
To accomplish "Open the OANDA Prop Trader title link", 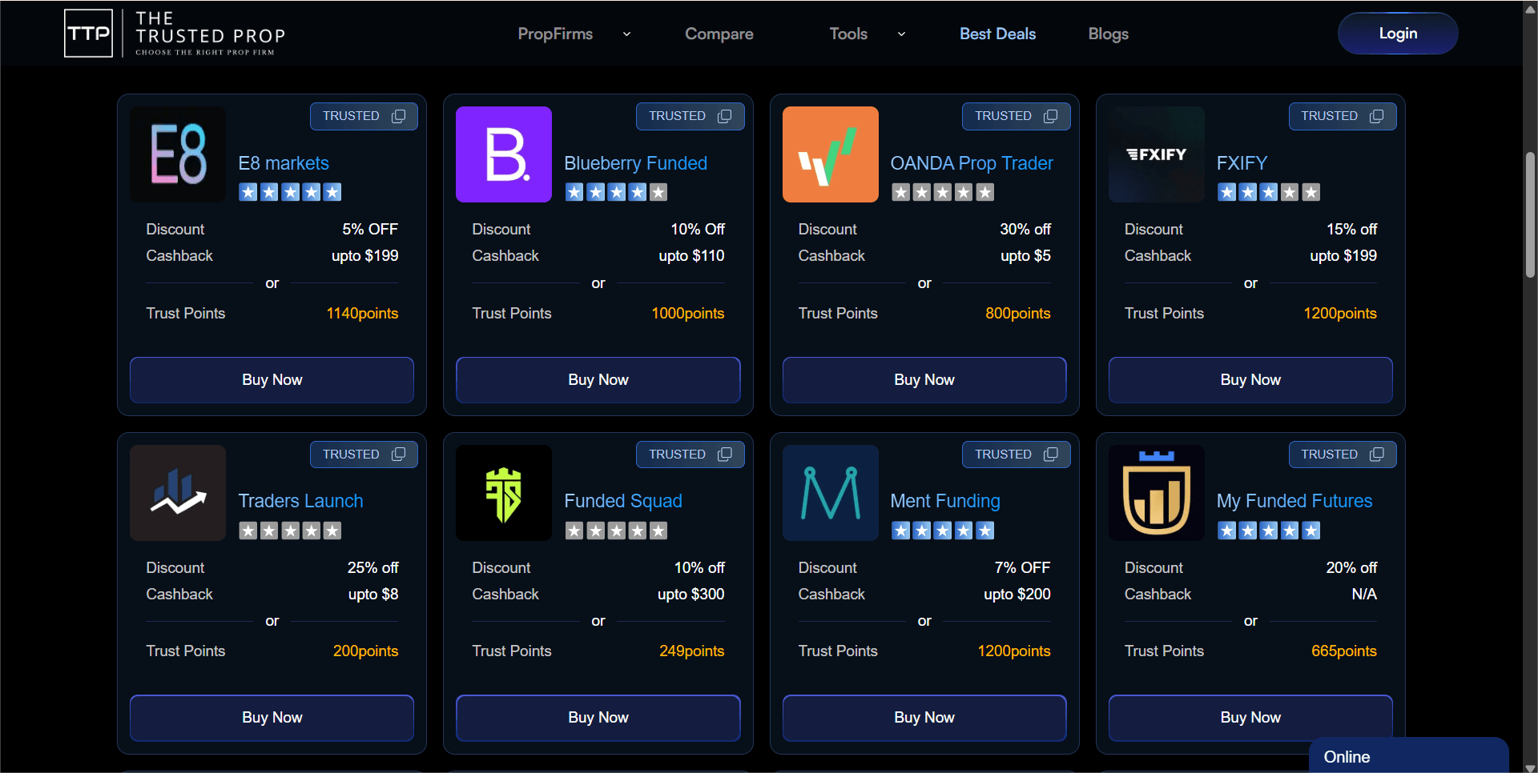I will coord(972,163).
